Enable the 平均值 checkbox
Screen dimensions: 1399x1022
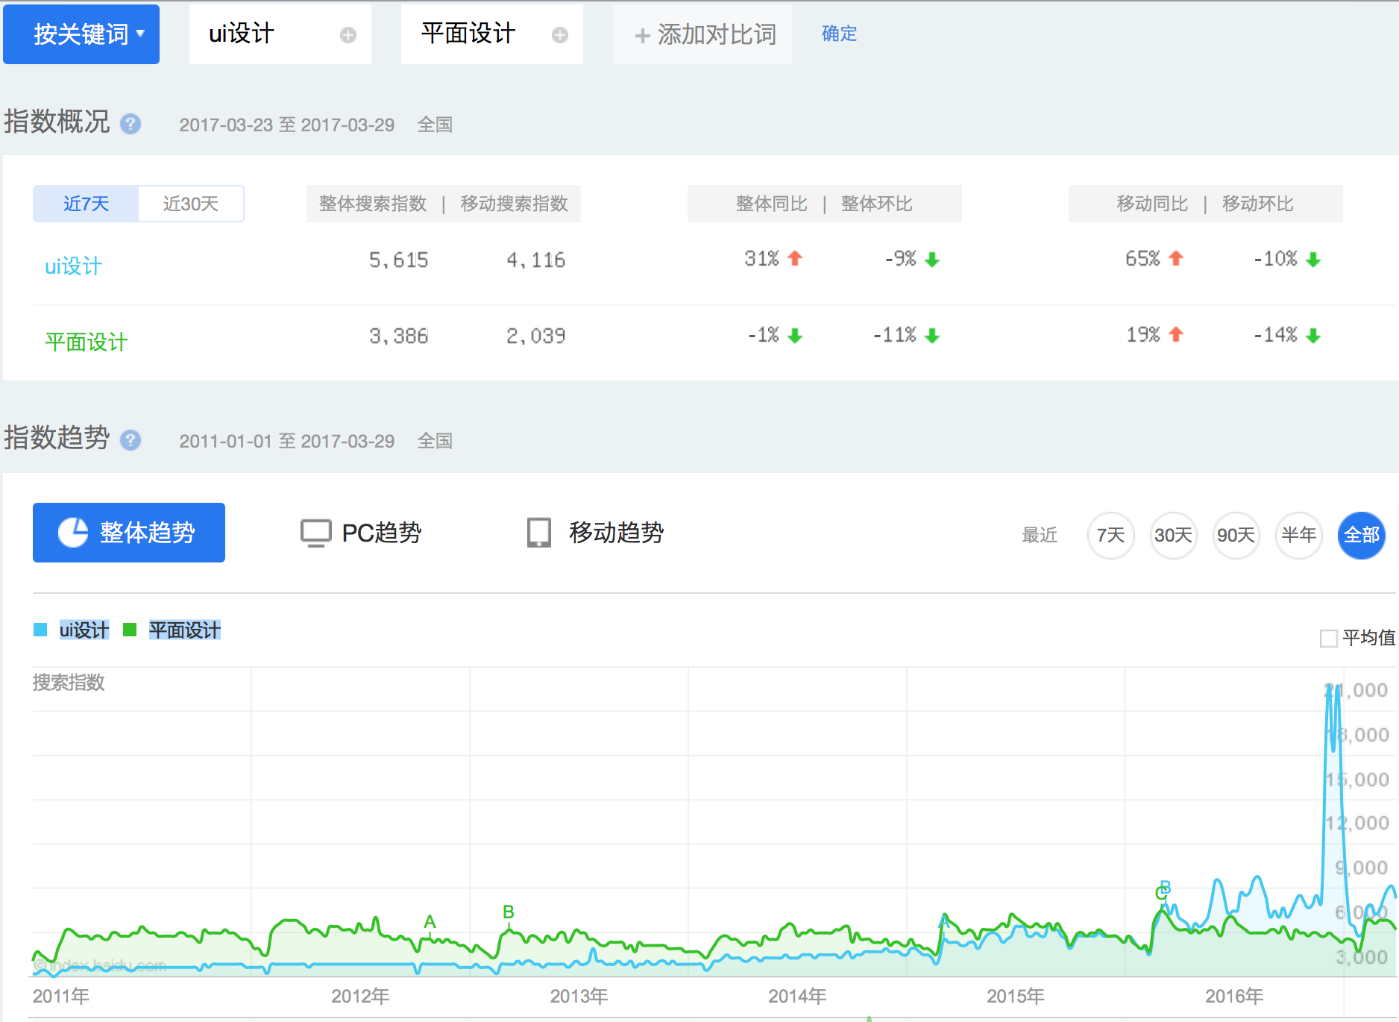[1328, 639]
